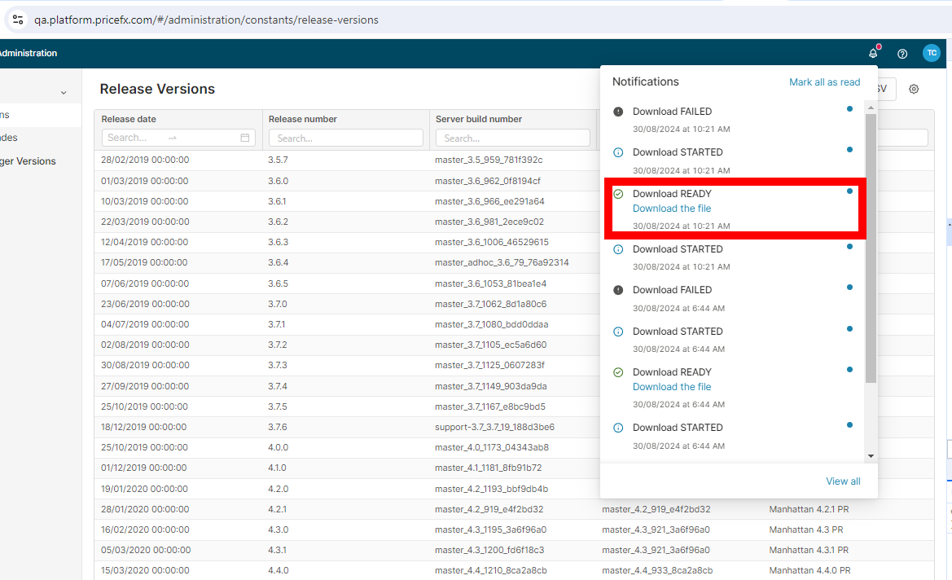Click the Release number search field
Viewport: 952px width, 580px height.
[346, 138]
